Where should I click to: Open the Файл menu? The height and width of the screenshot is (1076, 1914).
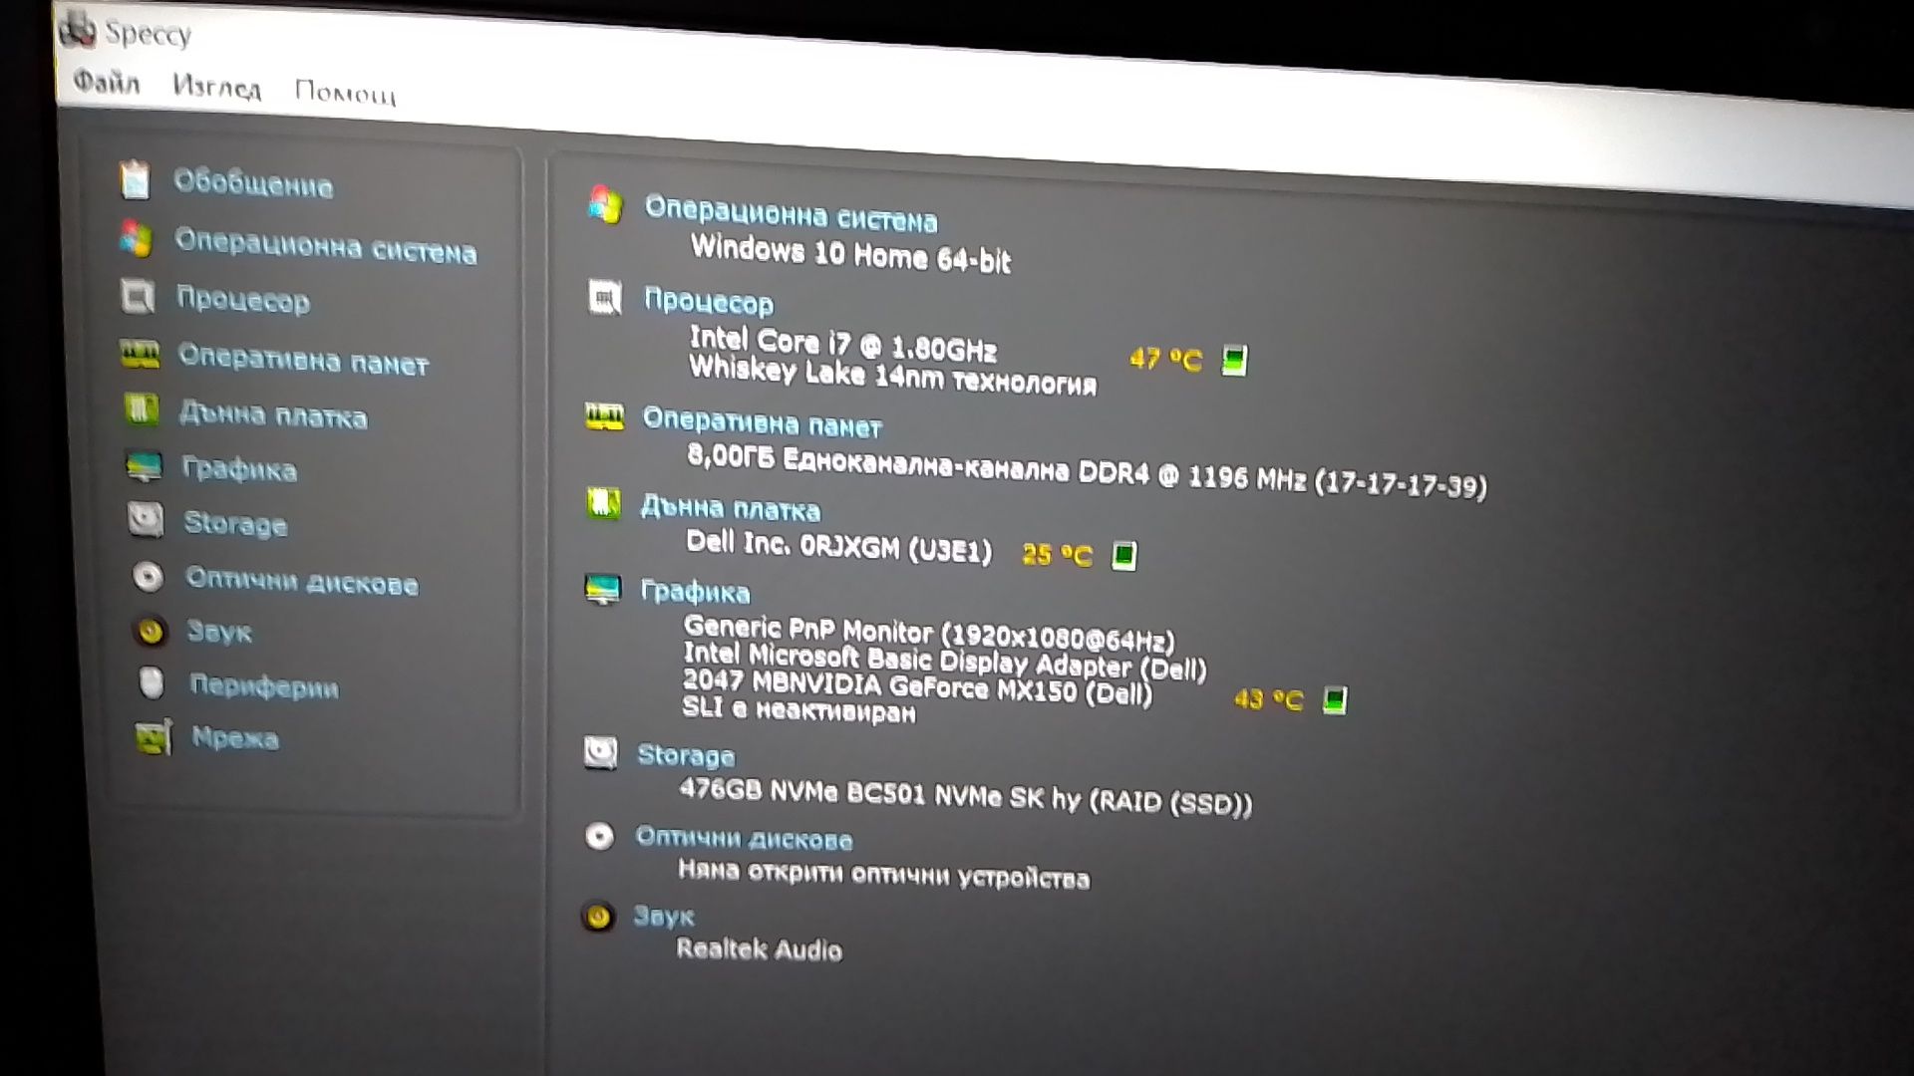click(x=106, y=82)
